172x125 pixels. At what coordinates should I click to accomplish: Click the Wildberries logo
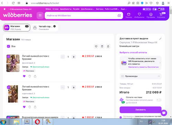coord(18,15)
